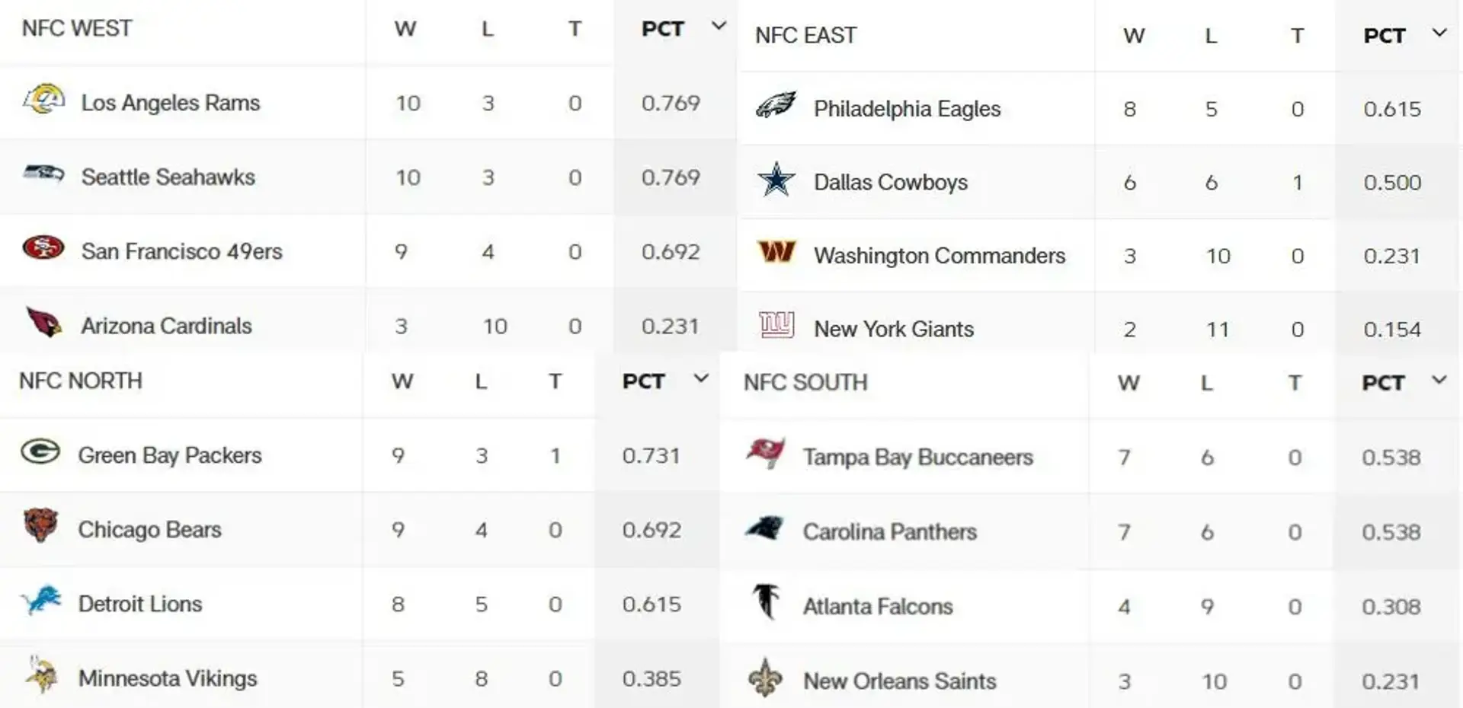The height and width of the screenshot is (708, 1463).
Task: Sort NFC South by L column header
Action: 1207,383
